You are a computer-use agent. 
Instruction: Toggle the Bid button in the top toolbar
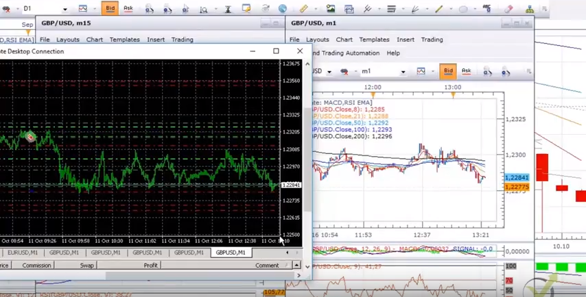(x=110, y=9)
